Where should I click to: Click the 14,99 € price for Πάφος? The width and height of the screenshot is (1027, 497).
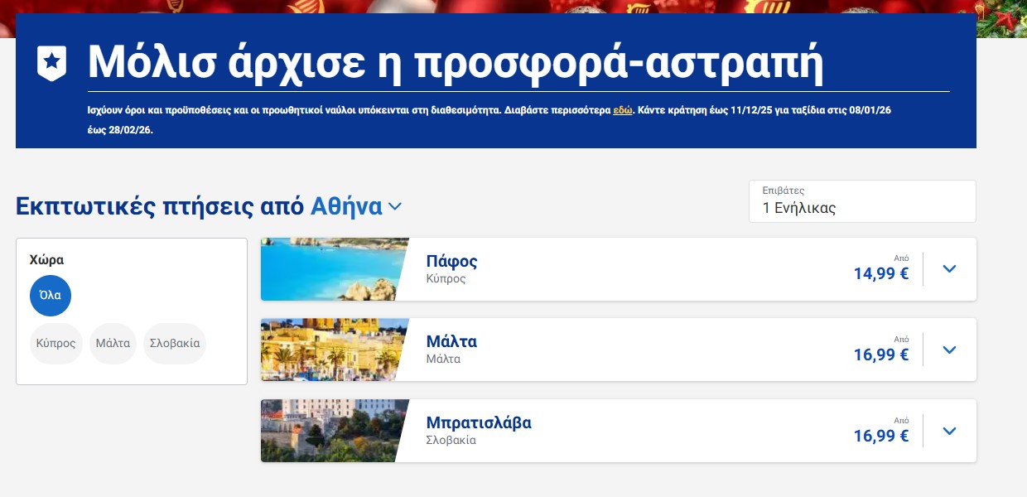pyautogui.click(x=880, y=274)
